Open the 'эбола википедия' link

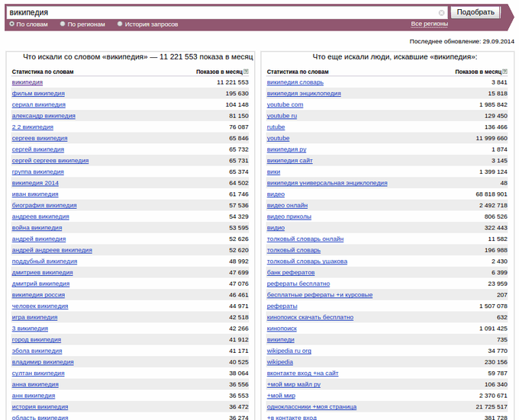coord(37,351)
